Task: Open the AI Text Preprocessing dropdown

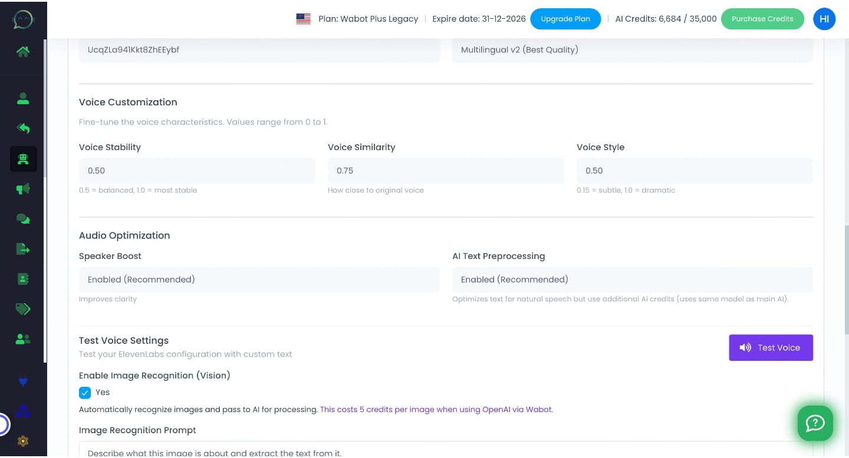Action: [632, 280]
